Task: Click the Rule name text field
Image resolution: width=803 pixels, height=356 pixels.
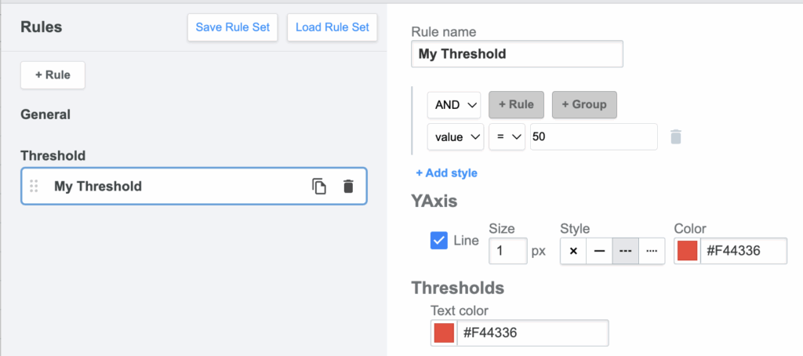Action: (x=517, y=54)
